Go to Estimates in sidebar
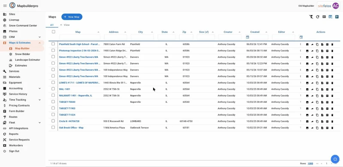343x167 pixels. click(x=21, y=66)
